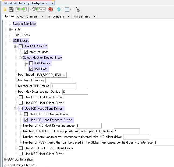
Task: Close the MPLAB Harmony Configurator tab
Action: click(x=53, y=3)
